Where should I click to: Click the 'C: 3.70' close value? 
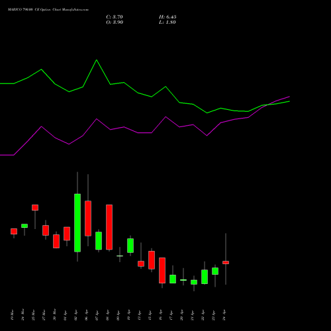(x=115, y=17)
